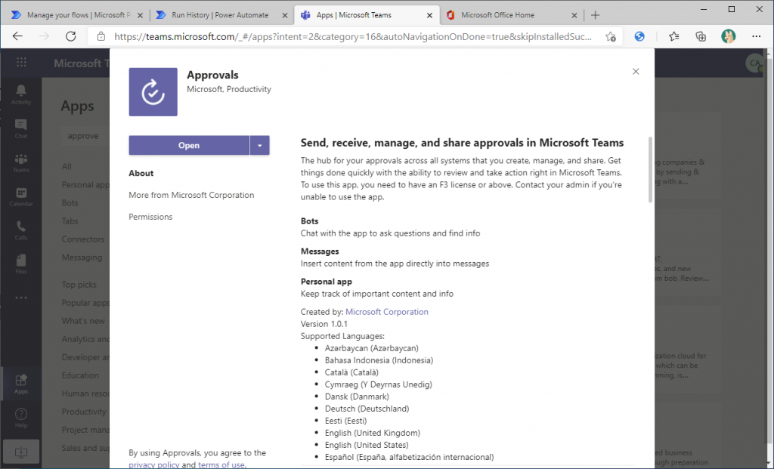The width and height of the screenshot is (774, 469).
Task: Open Files in Teams sidebar
Action: (20, 264)
